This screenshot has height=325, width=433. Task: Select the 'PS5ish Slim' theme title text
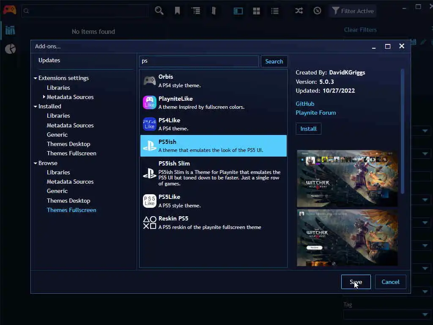tap(174, 163)
